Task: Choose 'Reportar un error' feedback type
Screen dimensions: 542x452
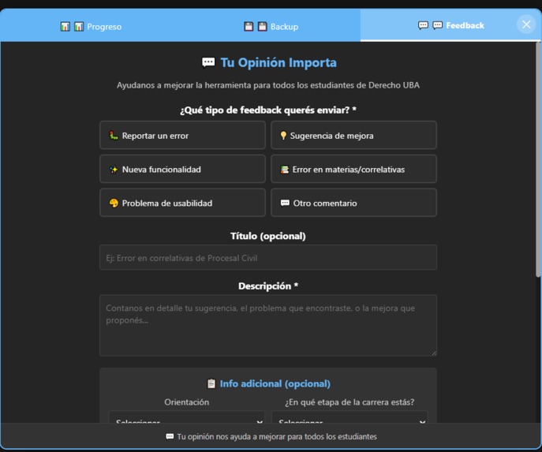Action: click(182, 135)
